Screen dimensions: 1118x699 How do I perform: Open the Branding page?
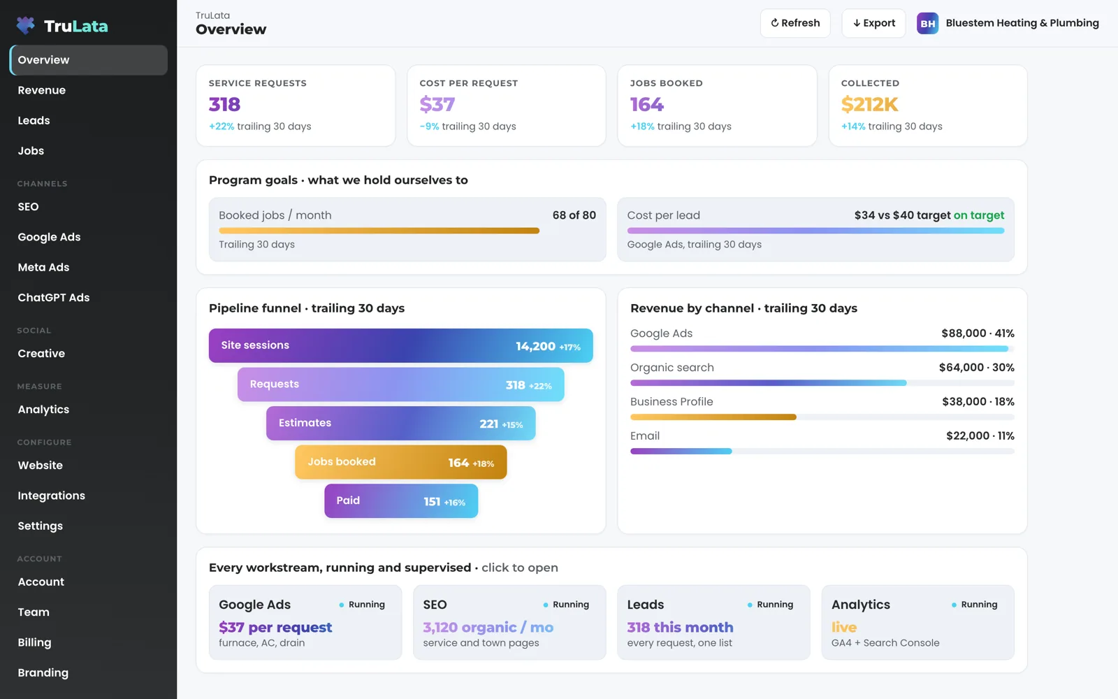(89, 672)
